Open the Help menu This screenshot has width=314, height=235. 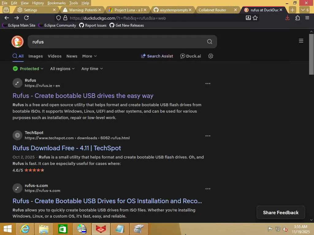(85, 3)
